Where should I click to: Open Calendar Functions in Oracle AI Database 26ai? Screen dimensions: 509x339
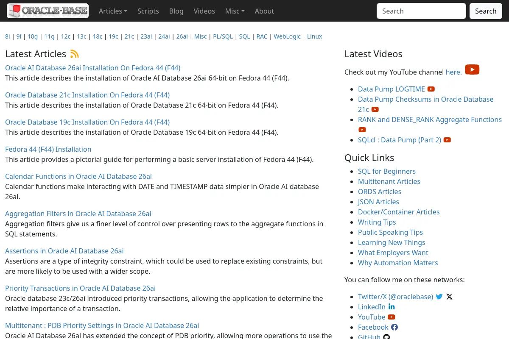tap(78, 176)
